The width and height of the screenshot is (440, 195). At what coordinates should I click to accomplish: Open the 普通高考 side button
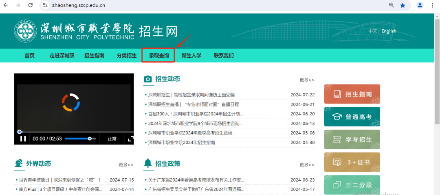(x=352, y=117)
